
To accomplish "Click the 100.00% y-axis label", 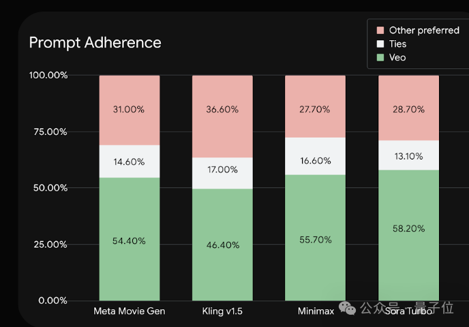I will click(48, 75).
